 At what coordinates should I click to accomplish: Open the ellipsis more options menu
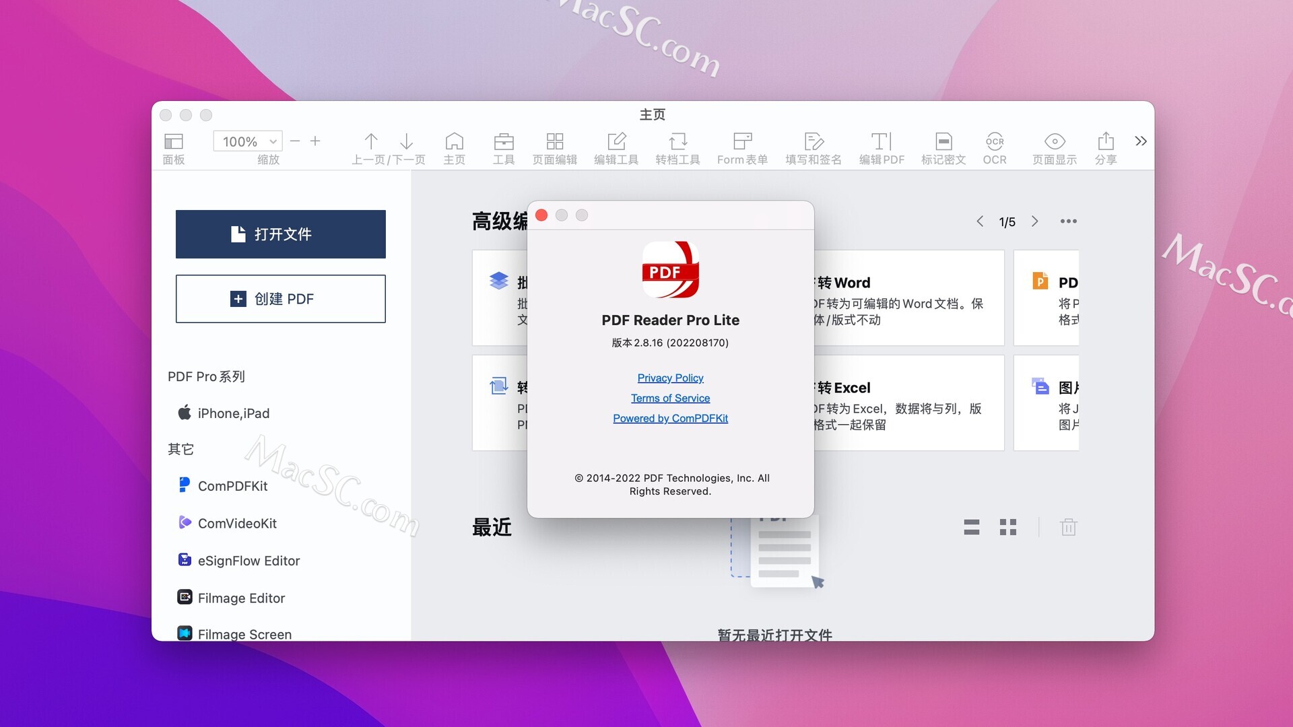1068,221
